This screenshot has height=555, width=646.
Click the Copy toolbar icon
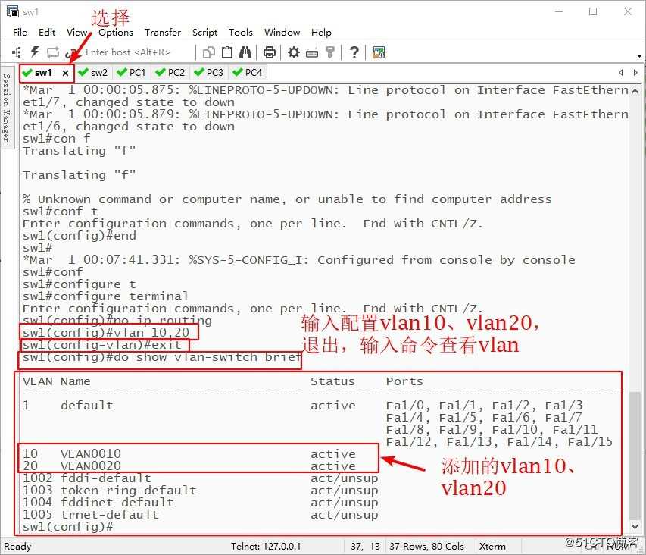pyautogui.click(x=209, y=52)
